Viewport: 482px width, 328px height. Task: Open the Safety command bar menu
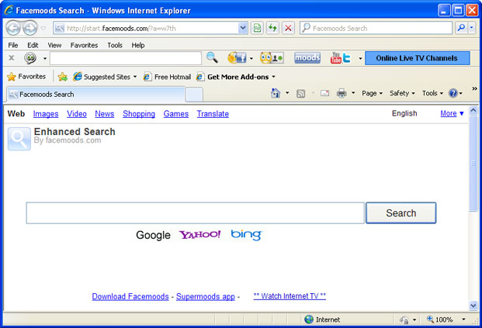(402, 93)
